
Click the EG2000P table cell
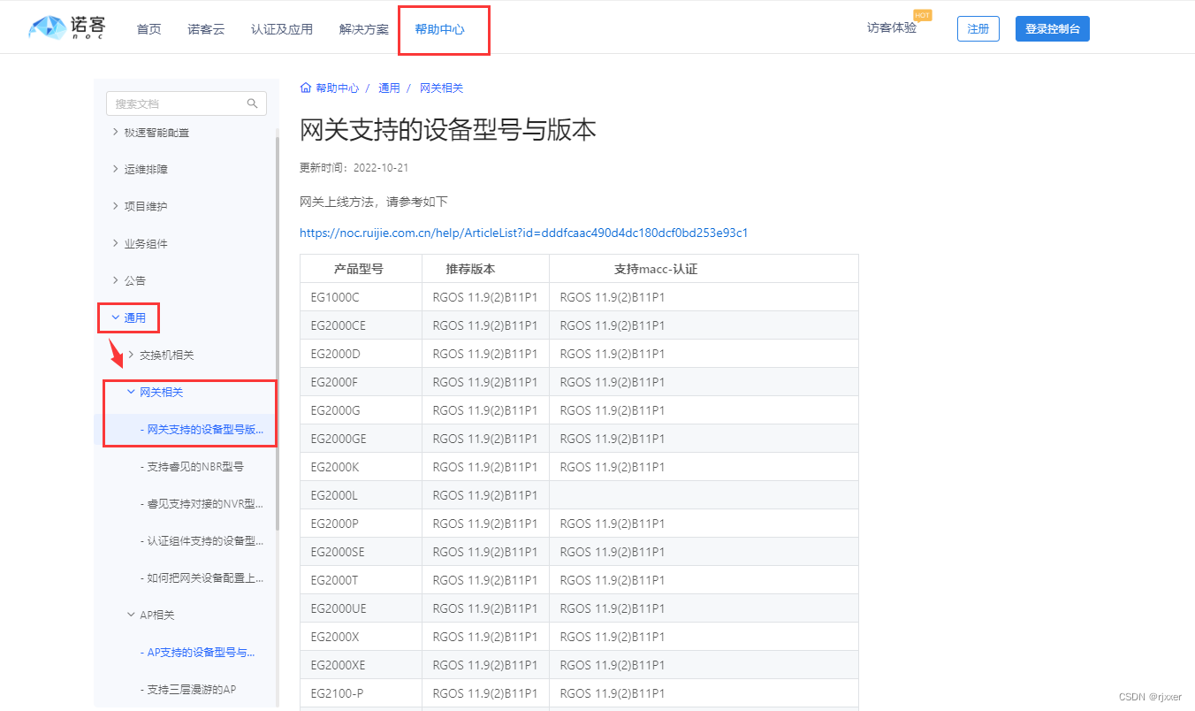point(361,524)
